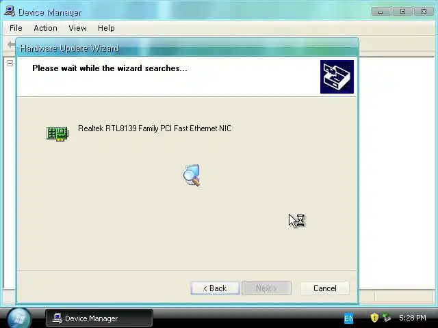This screenshot has height=328, width=438.
Task: Click the safely remove hardware tray icon
Action: point(387,318)
